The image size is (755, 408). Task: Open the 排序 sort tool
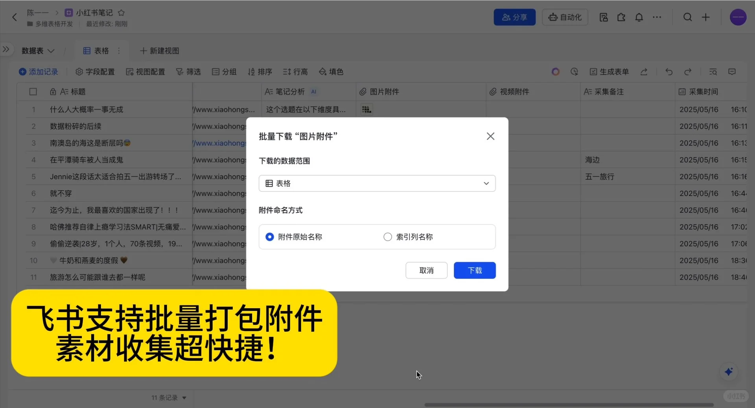tap(260, 72)
